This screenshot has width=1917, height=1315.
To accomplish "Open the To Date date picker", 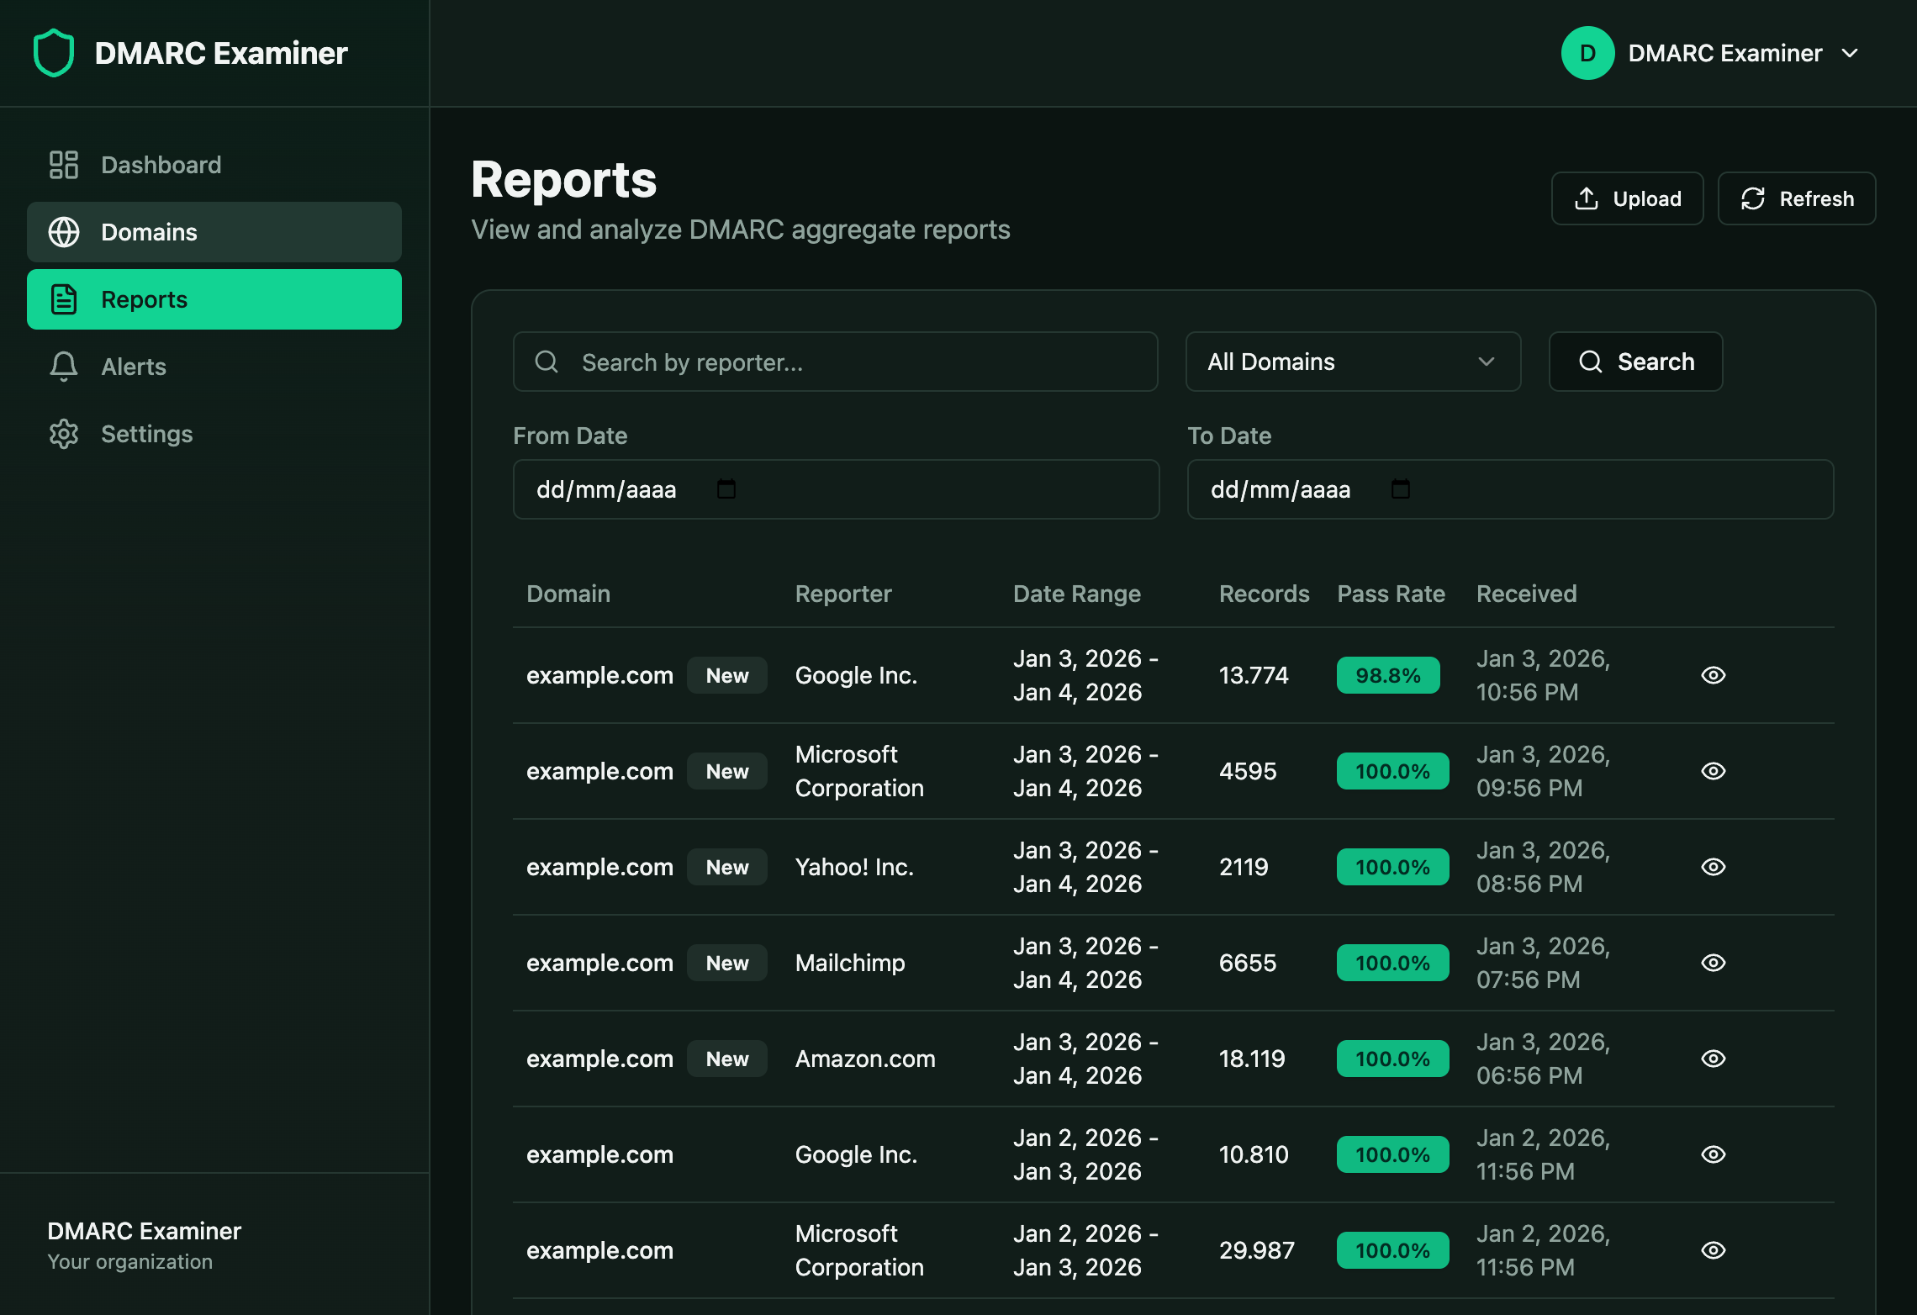I will click(x=1399, y=489).
